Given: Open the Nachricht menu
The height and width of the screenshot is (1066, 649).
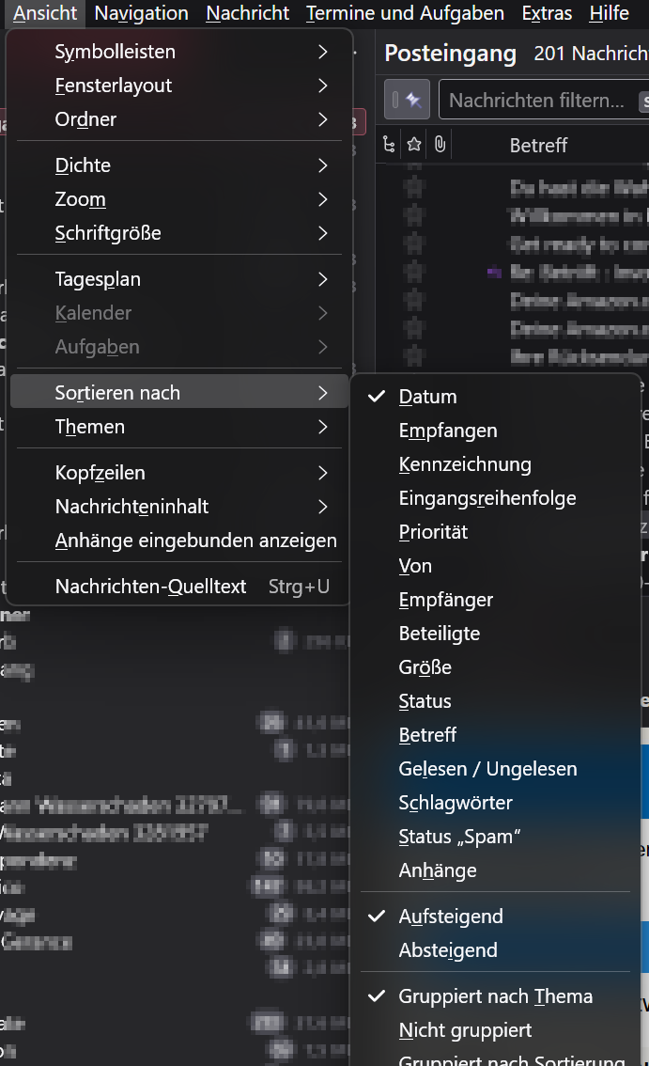Looking at the screenshot, I should [x=247, y=13].
